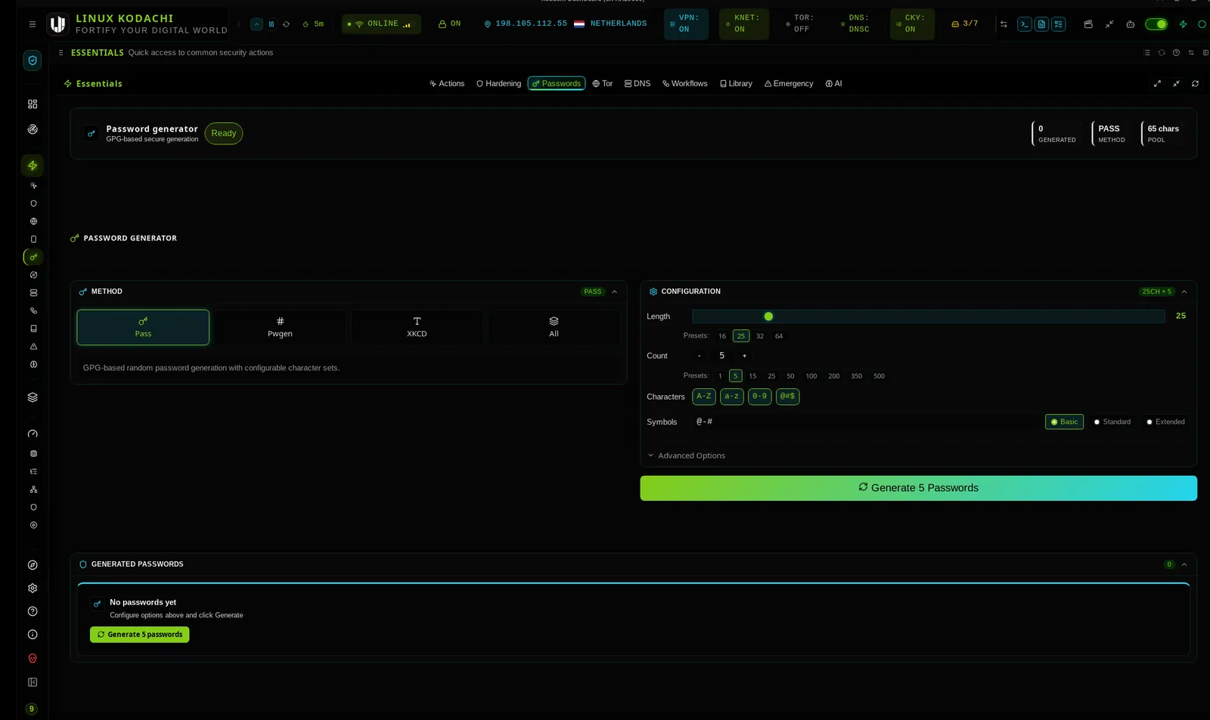The height and width of the screenshot is (720, 1210).
Task: Expand Essentials panel to fullscreen
Action: point(1157,84)
